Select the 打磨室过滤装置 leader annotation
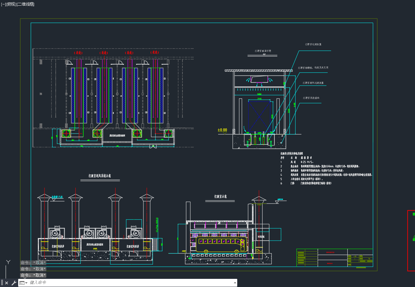 [x=313, y=44]
